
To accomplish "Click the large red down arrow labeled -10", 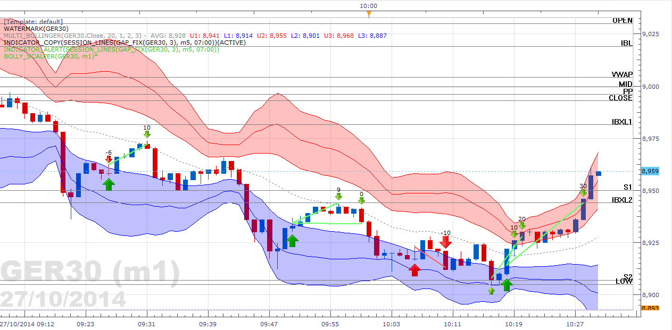I will point(445,242).
